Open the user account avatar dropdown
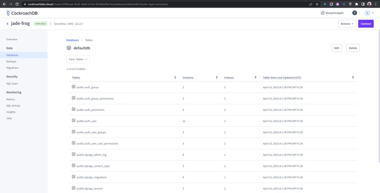Viewport: 380px width, 193px height. click(369, 13)
